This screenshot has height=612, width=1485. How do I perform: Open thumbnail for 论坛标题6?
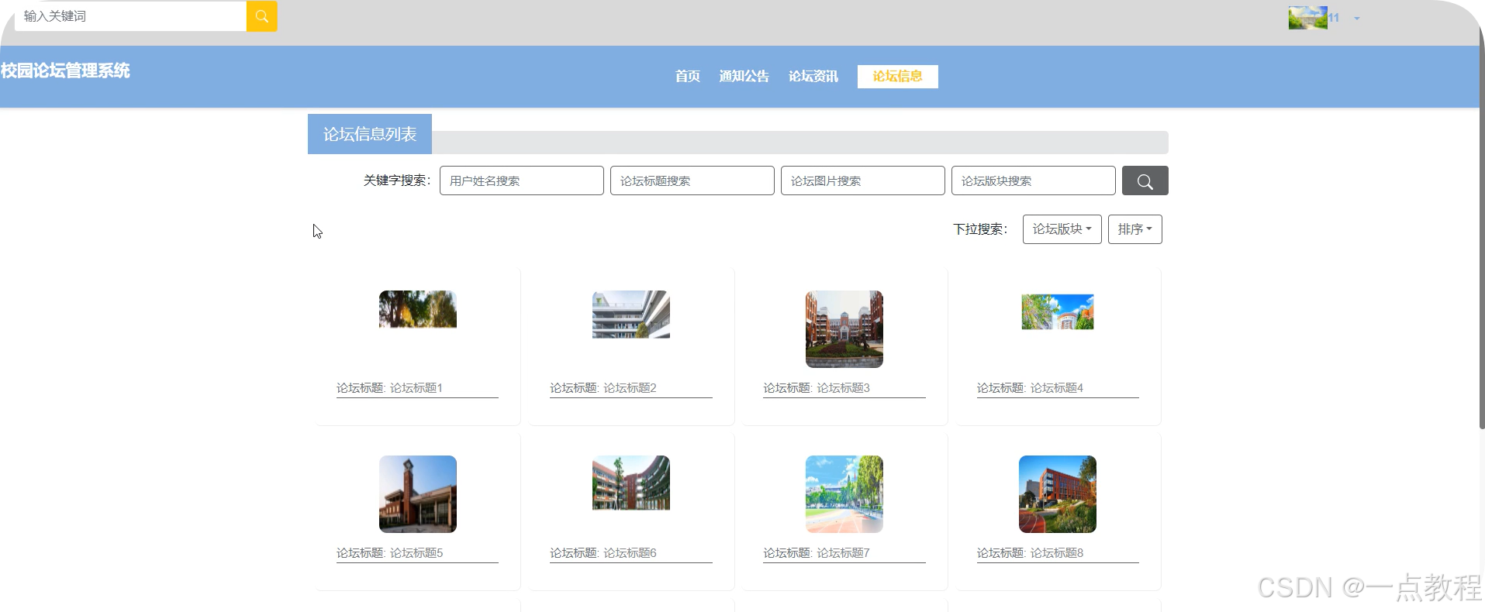[x=631, y=483]
